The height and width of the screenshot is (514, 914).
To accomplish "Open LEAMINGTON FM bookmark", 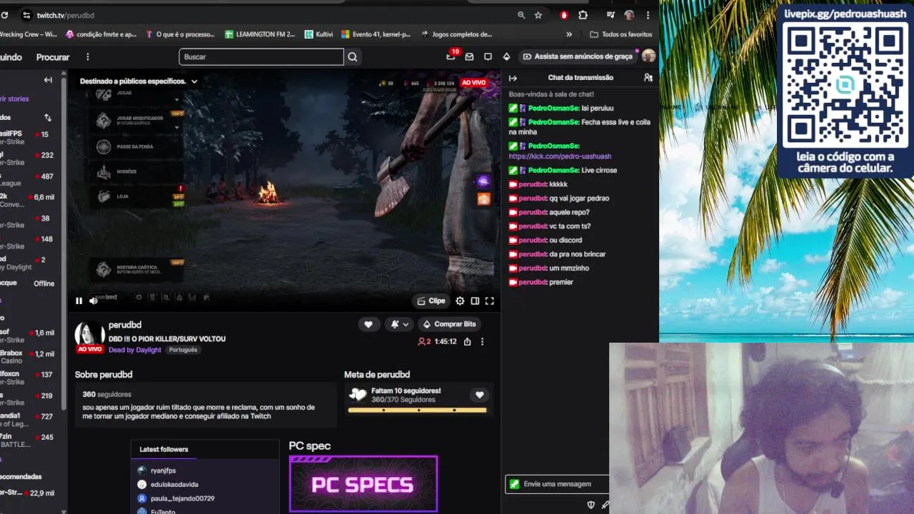I will click(260, 34).
